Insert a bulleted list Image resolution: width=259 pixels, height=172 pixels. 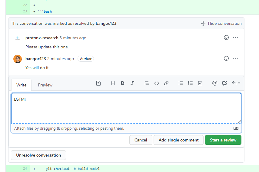click(181, 83)
